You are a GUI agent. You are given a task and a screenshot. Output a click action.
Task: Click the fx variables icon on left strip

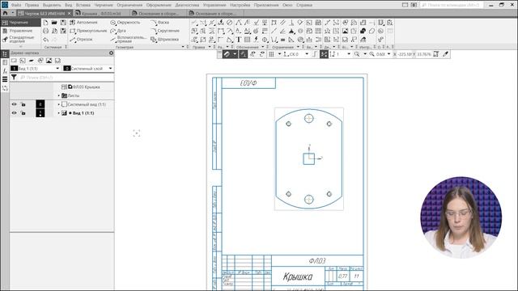(5, 71)
